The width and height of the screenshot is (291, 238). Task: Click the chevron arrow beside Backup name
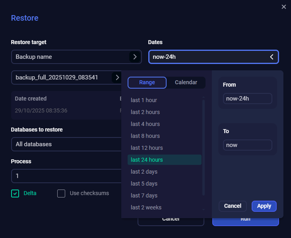pos(135,57)
